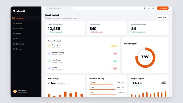Open the Cycling workout entry
This screenshot has height=103, width=183.
tap(83, 68)
